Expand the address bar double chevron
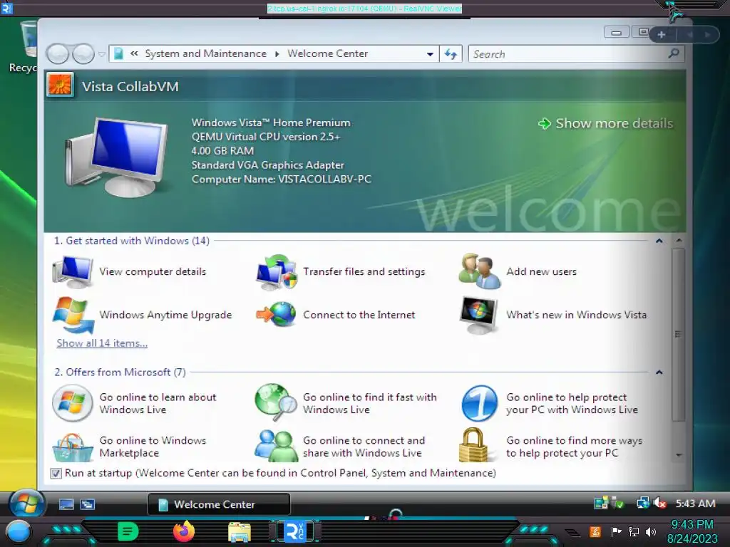The height and width of the screenshot is (547, 730). (134, 53)
